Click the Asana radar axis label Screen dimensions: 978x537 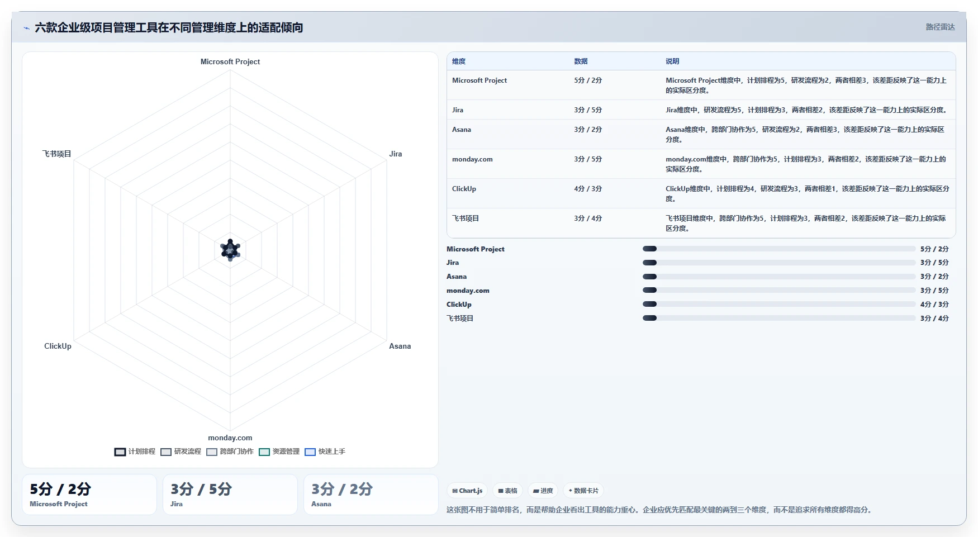coord(400,346)
